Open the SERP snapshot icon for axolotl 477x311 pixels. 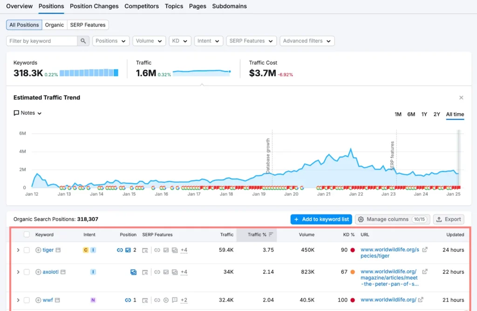coord(145,272)
